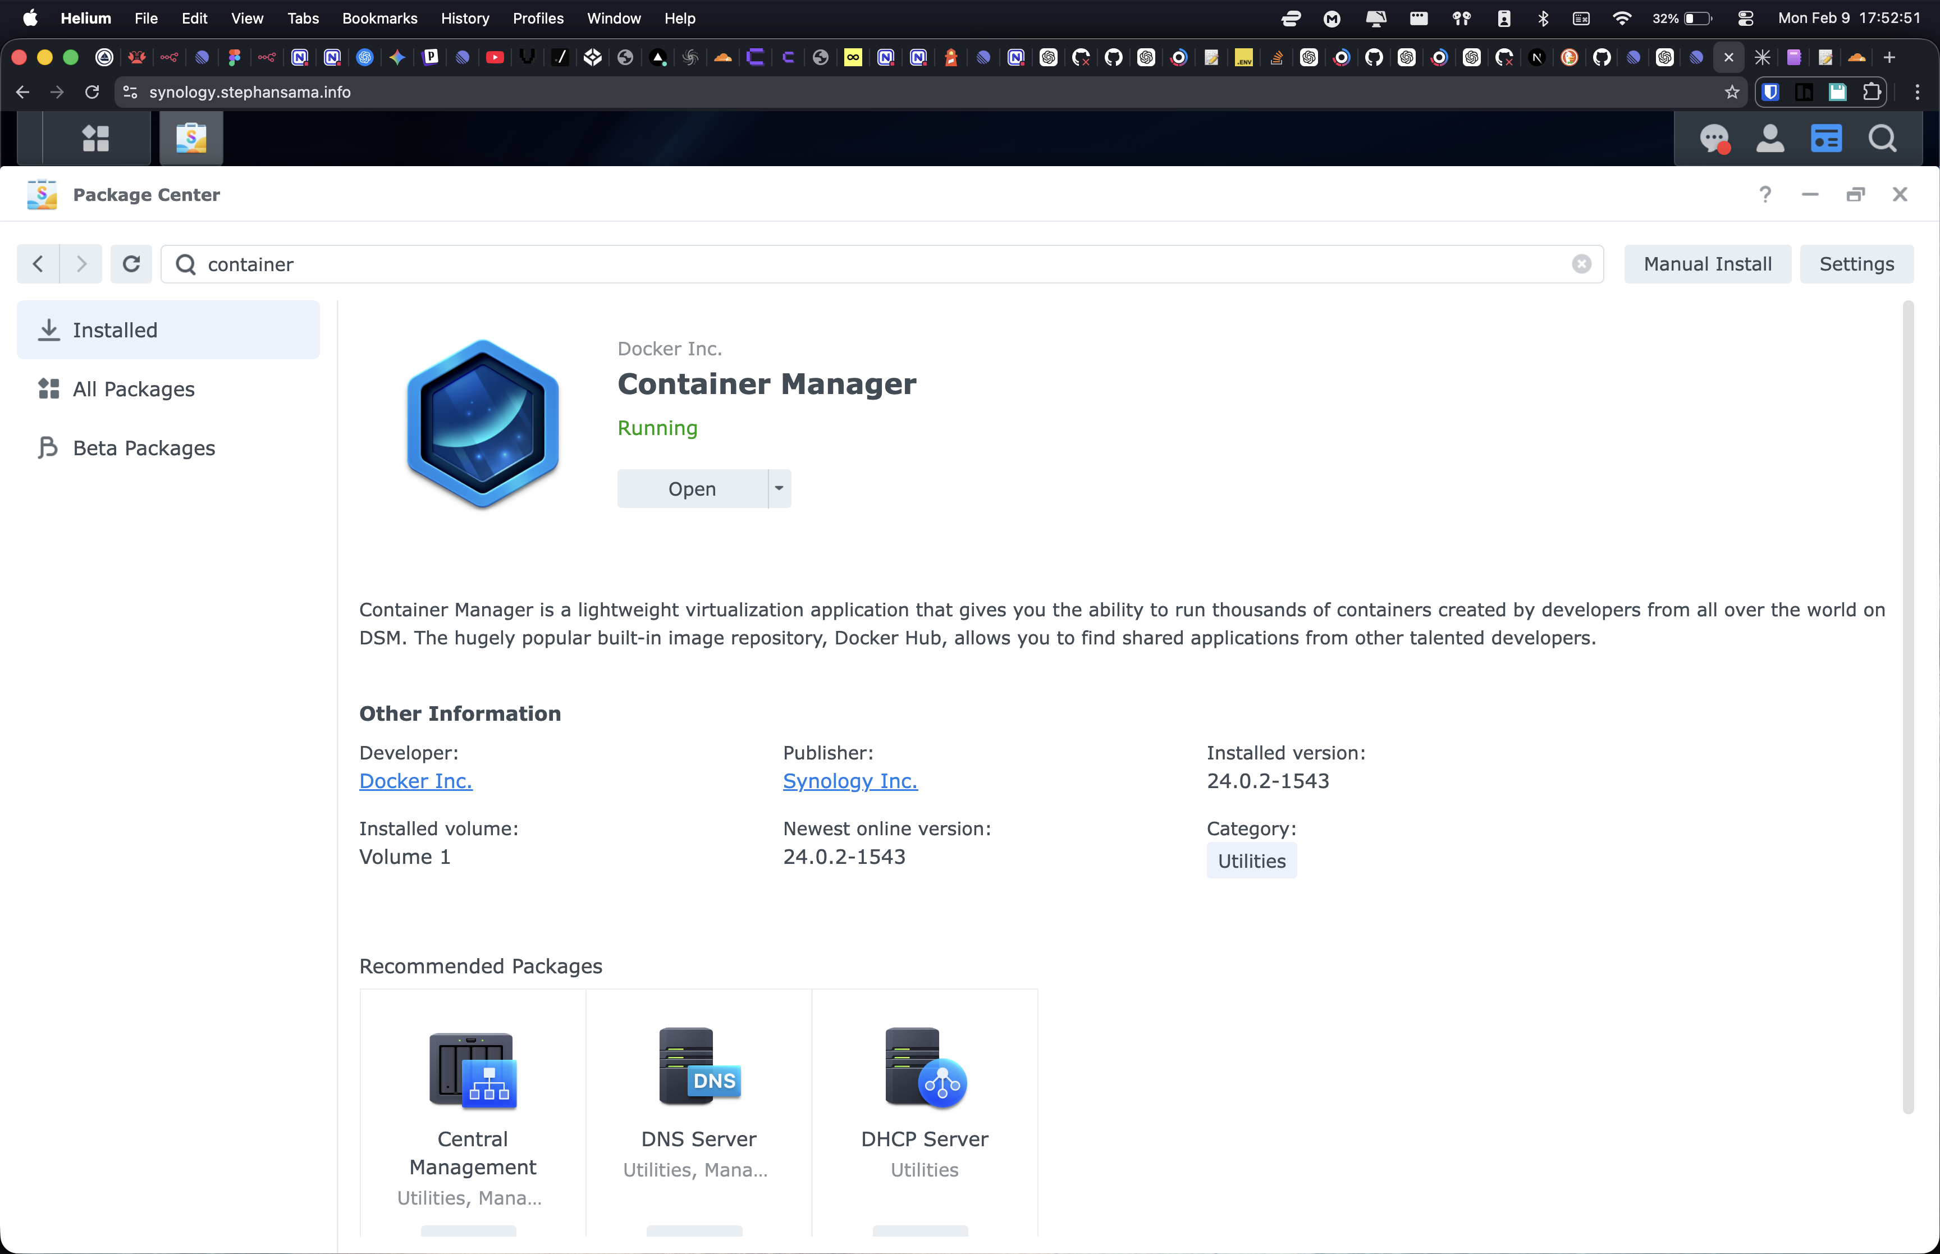Open the Profiles menu

tap(538, 18)
